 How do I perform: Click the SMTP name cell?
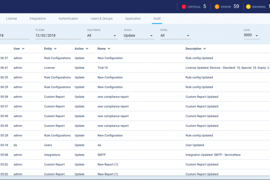tap(102, 155)
